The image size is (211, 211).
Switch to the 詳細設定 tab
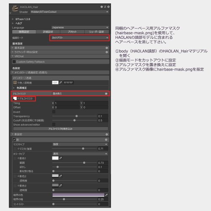click(x=48, y=32)
